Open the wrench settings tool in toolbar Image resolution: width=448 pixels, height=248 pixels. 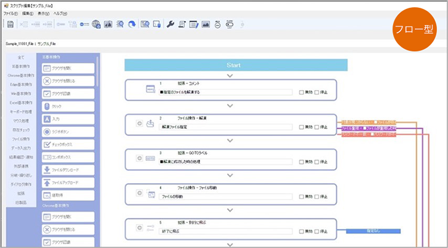coord(170,24)
